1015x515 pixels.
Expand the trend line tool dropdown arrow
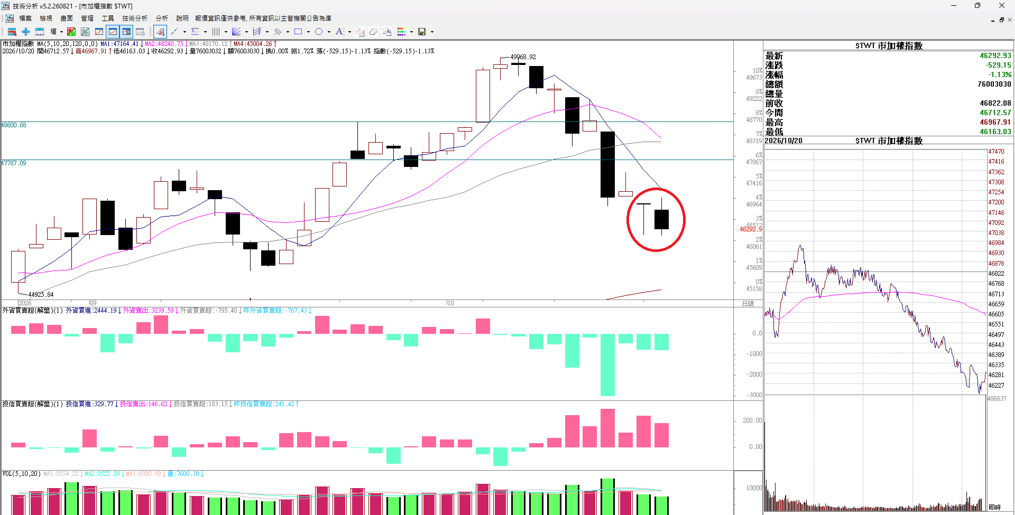(184, 32)
